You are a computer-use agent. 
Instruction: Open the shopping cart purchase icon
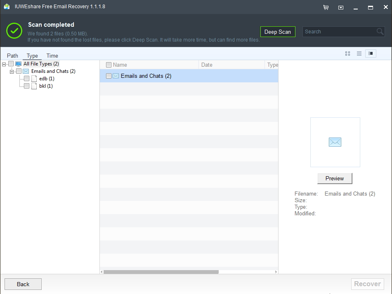click(326, 7)
